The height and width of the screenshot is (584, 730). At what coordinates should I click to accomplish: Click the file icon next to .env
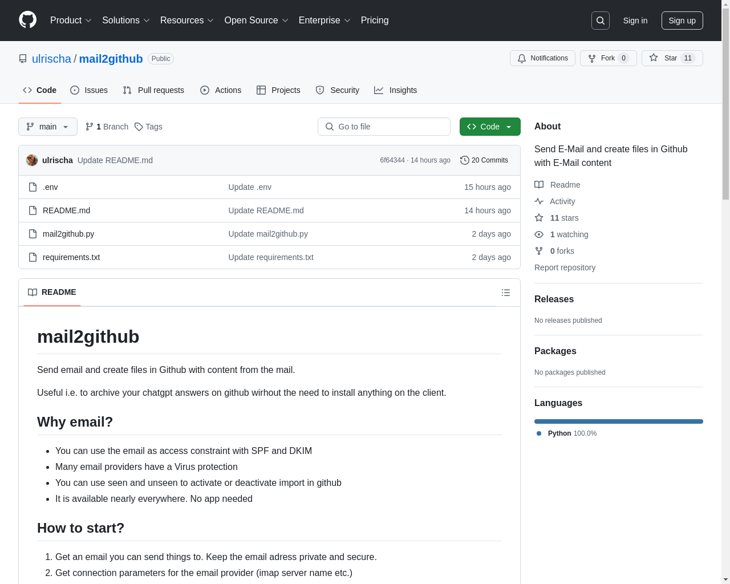pos(33,187)
